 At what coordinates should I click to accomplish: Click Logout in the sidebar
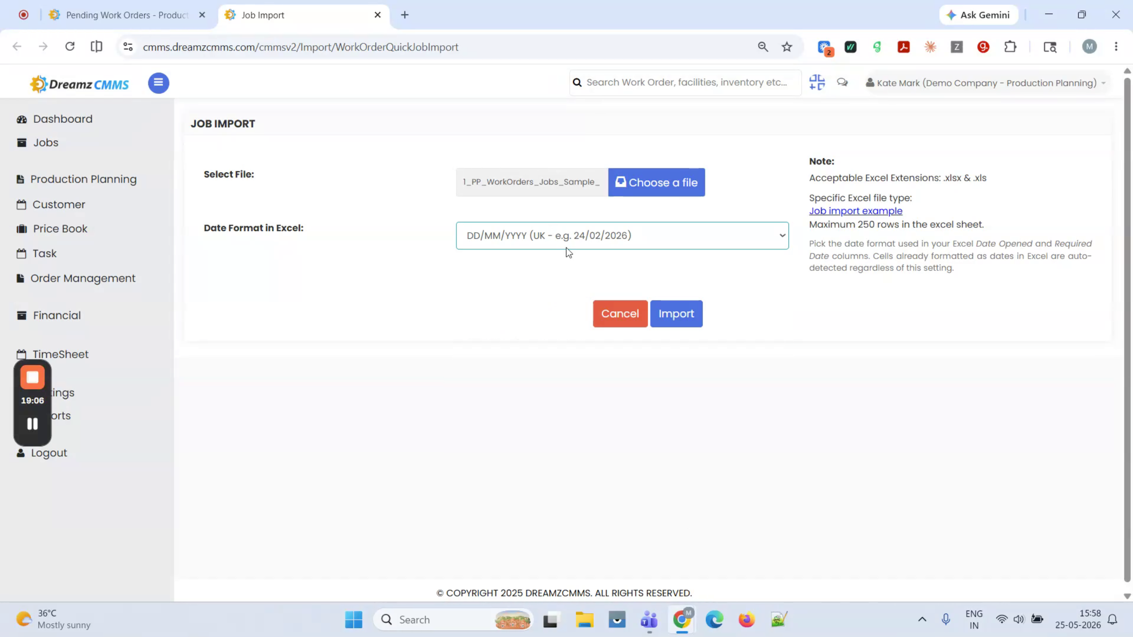42,453
